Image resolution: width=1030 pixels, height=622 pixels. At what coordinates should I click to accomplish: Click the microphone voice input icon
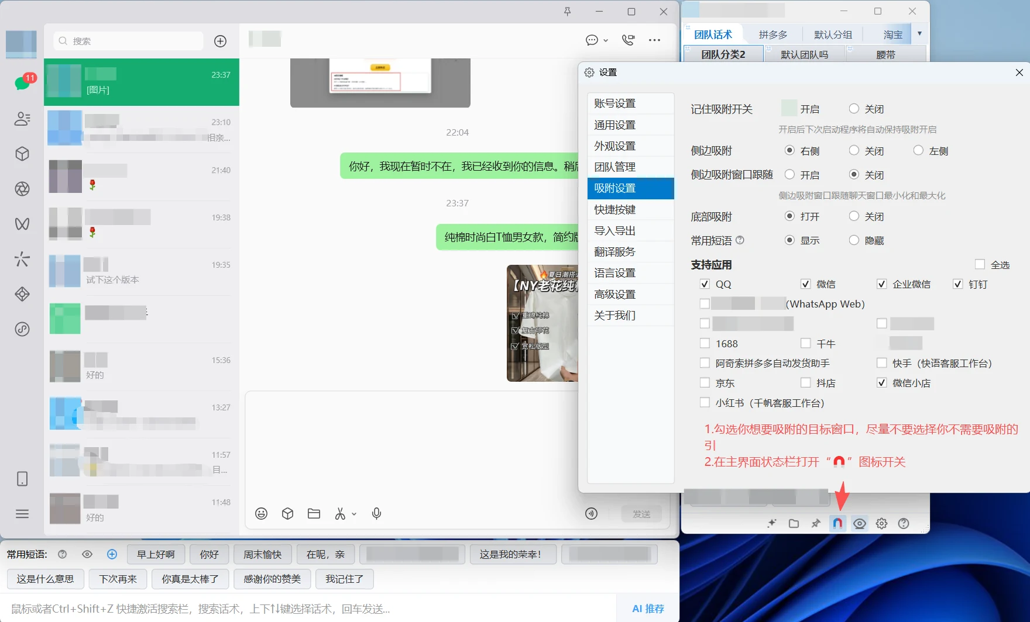tap(376, 513)
